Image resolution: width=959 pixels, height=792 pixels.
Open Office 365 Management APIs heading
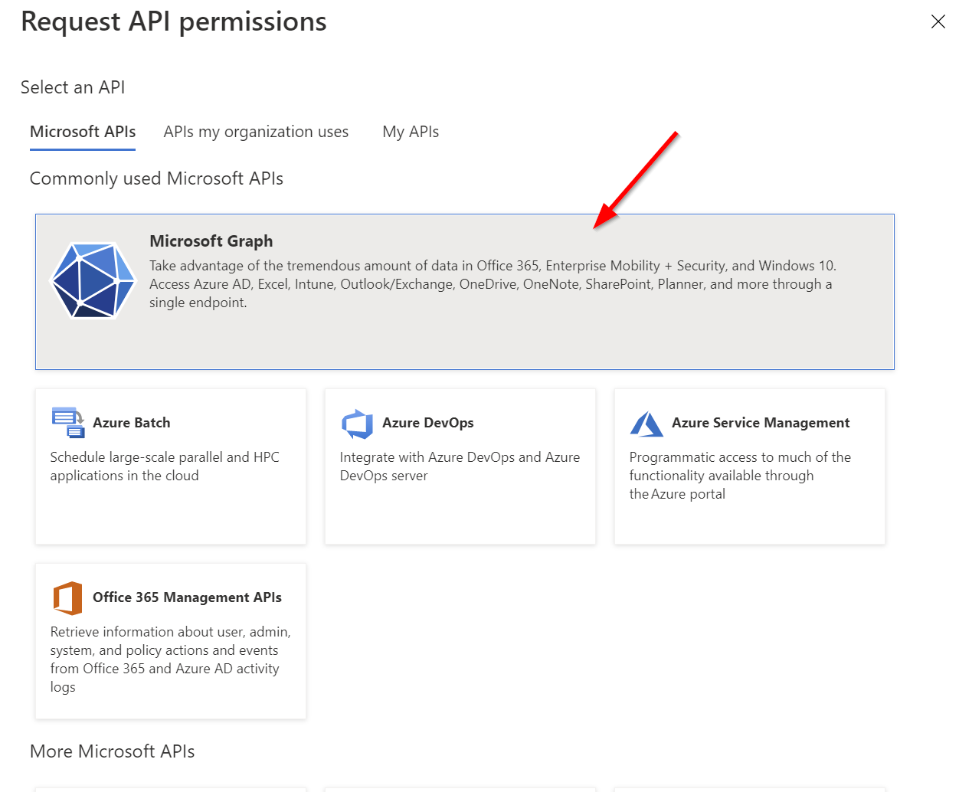(187, 597)
